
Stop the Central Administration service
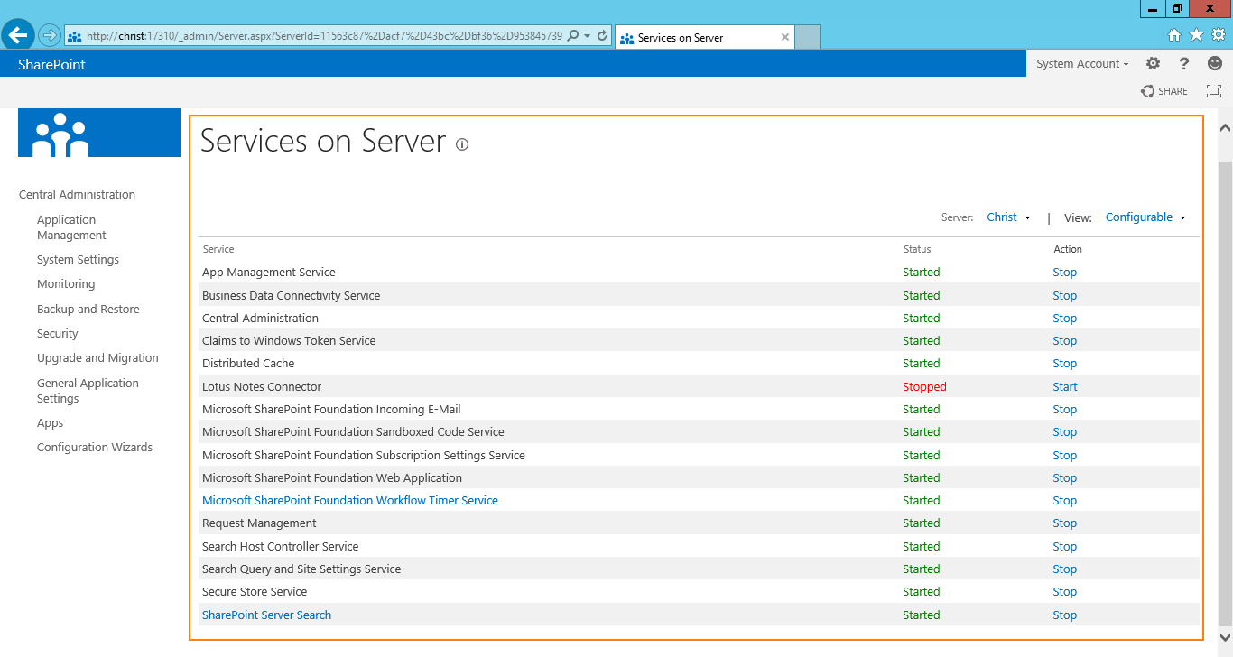click(x=1065, y=318)
